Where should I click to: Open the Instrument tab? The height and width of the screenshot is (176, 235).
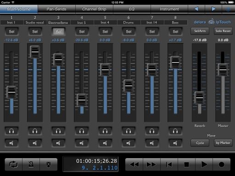[169, 9]
